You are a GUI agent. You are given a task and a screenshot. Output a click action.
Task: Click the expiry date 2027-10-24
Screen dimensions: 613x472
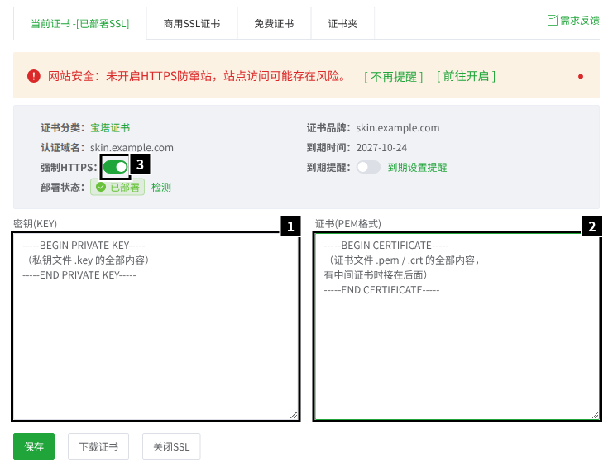381,148
